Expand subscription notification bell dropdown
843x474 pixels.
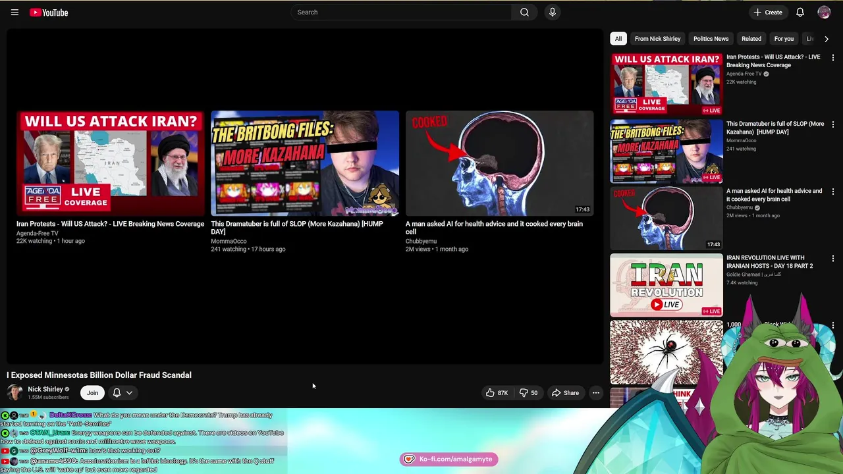click(122, 393)
